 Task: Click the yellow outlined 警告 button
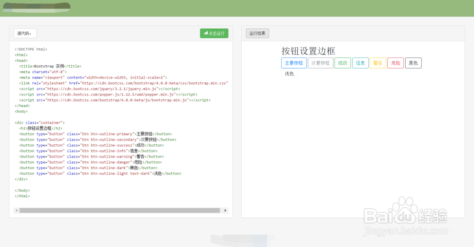coord(378,63)
